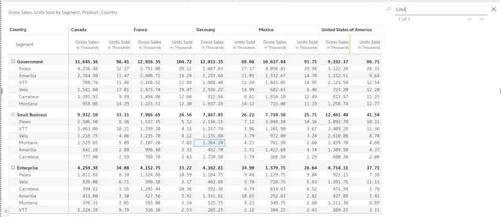Collapse the Government segment group
Image resolution: width=501 pixels, height=217 pixels.
[13, 62]
